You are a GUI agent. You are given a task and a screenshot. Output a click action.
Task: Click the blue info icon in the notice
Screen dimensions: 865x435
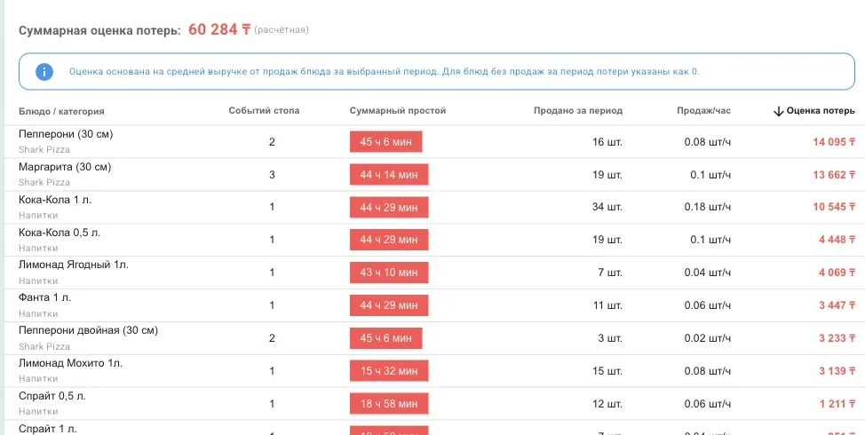(x=44, y=72)
